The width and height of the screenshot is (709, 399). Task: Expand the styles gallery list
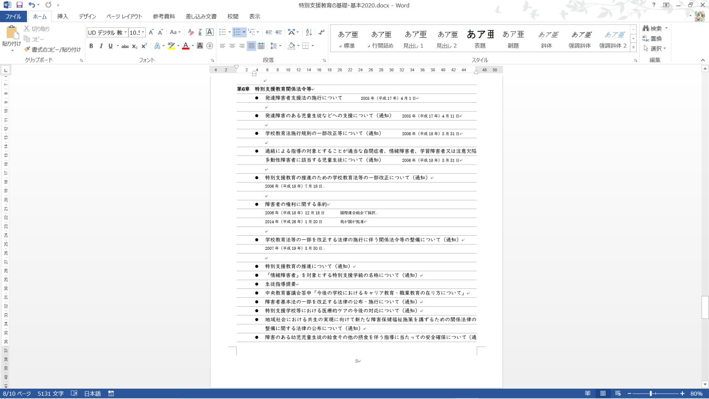(x=633, y=48)
